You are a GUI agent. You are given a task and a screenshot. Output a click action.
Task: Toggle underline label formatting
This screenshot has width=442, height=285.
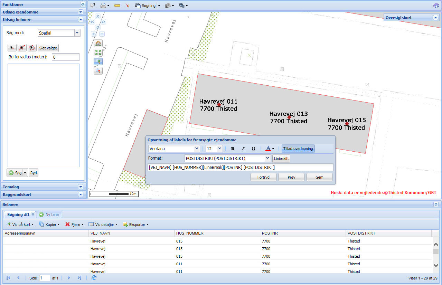tap(253, 149)
